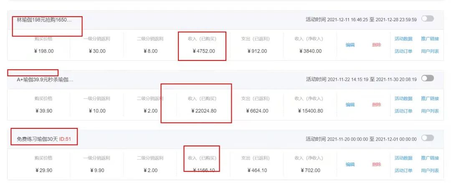The height and width of the screenshot is (188, 451).
Task: Delete the 免费练习瑜伽30天 activity
Action: pyautogui.click(x=376, y=164)
